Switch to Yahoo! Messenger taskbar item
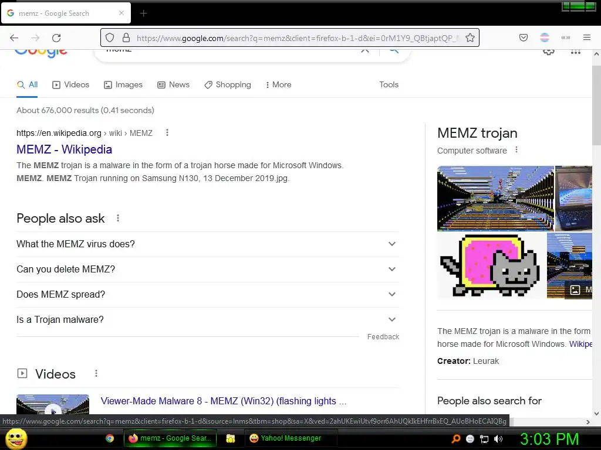 tap(291, 438)
